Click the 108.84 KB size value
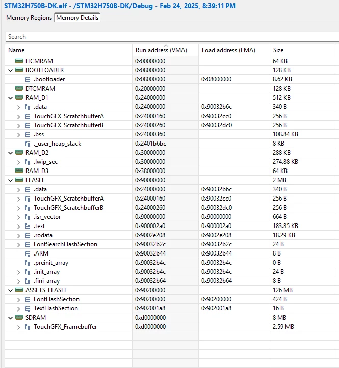The width and height of the screenshot is (339, 368). pos(285,134)
